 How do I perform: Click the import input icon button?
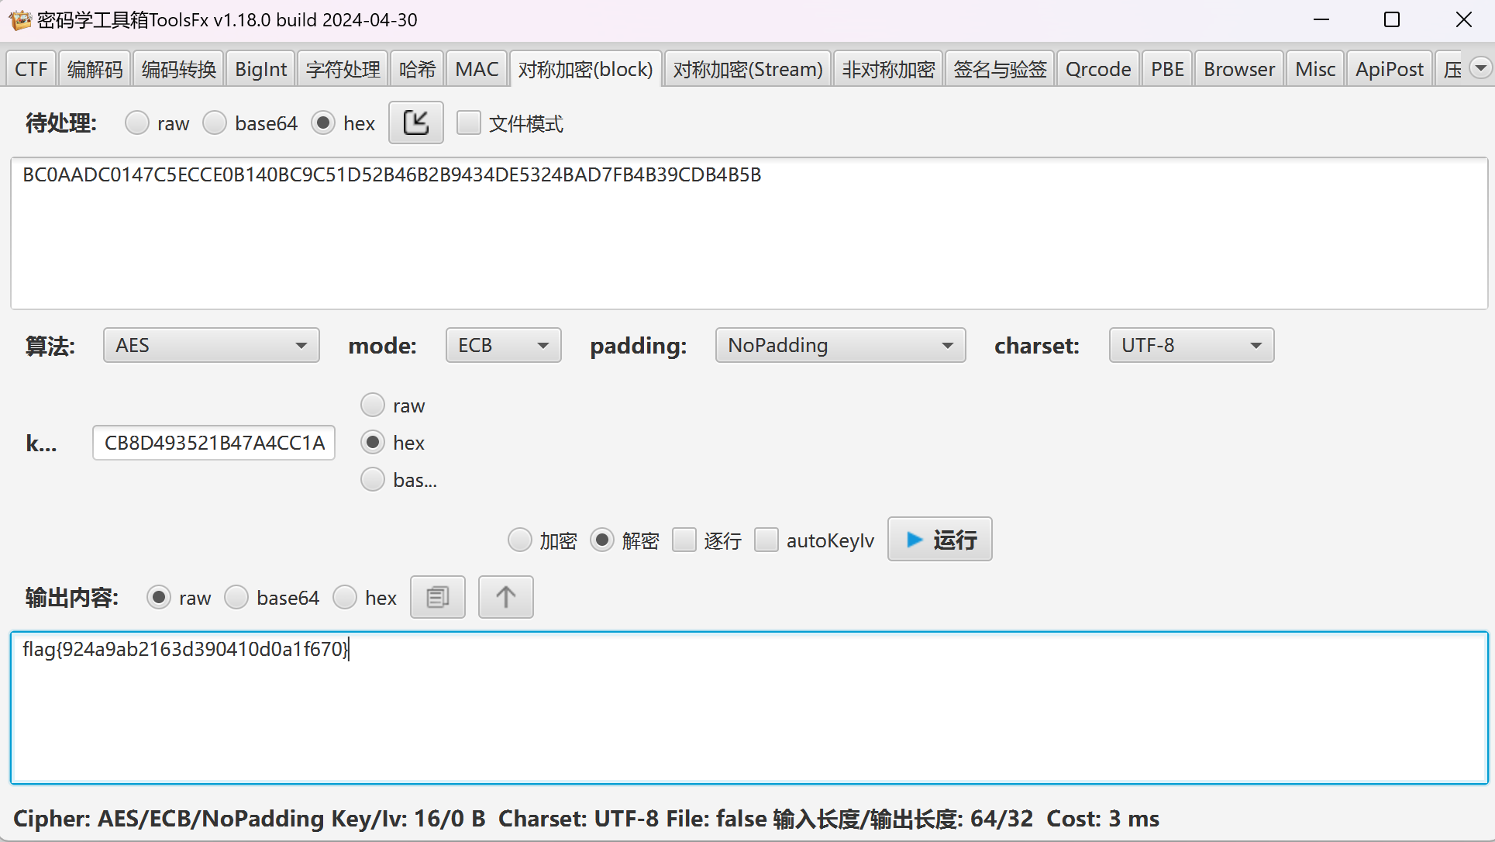415,123
